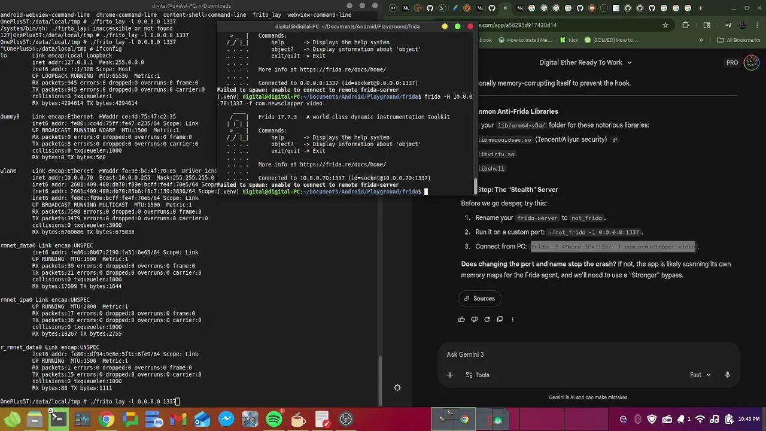Click the shield icon in system tray
The width and height of the screenshot is (766, 431).
[652, 419]
